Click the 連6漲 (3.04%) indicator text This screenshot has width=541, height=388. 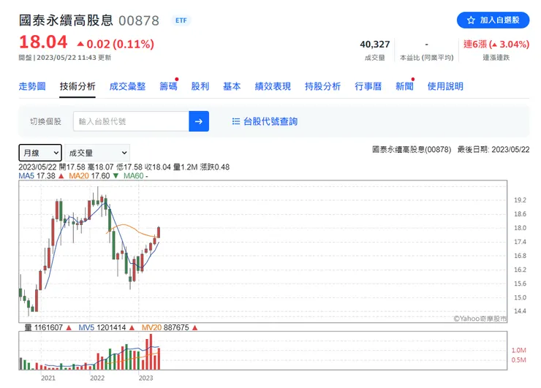(x=496, y=45)
